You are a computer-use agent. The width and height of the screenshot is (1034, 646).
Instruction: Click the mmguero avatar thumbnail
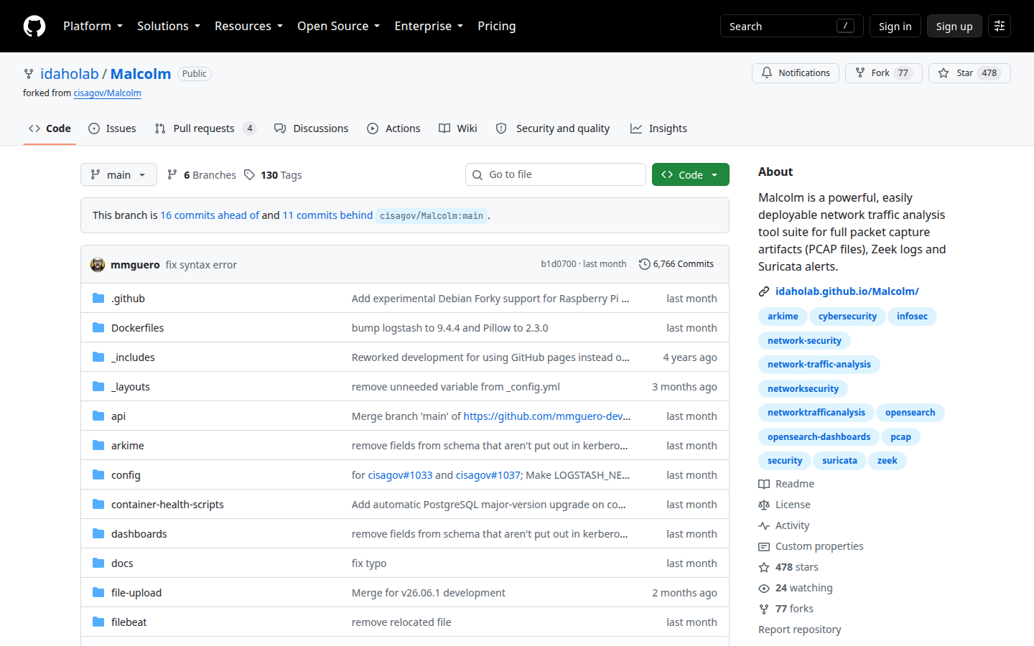click(98, 264)
